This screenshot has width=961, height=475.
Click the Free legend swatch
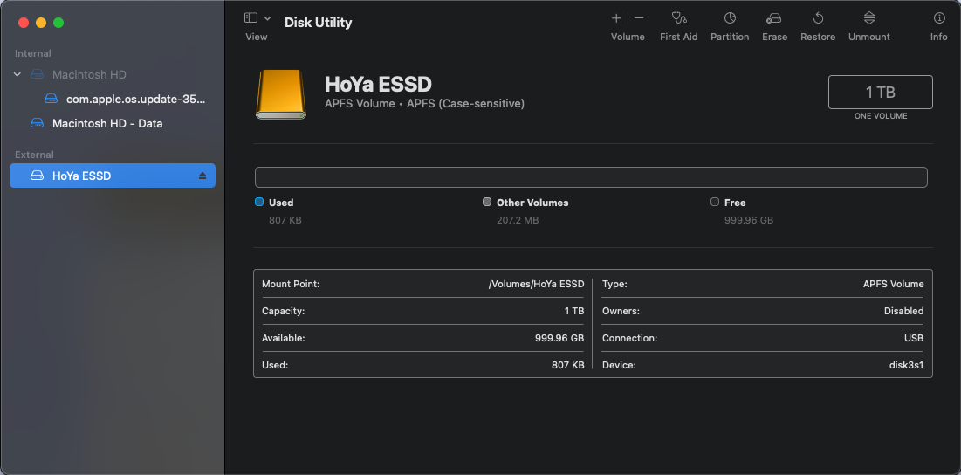point(715,202)
